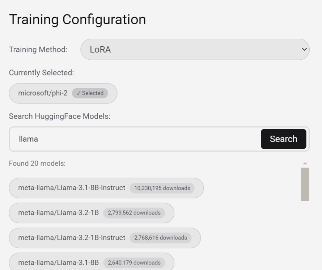Click the 2,799,562 downloads badge
322x270 pixels.
point(134,213)
